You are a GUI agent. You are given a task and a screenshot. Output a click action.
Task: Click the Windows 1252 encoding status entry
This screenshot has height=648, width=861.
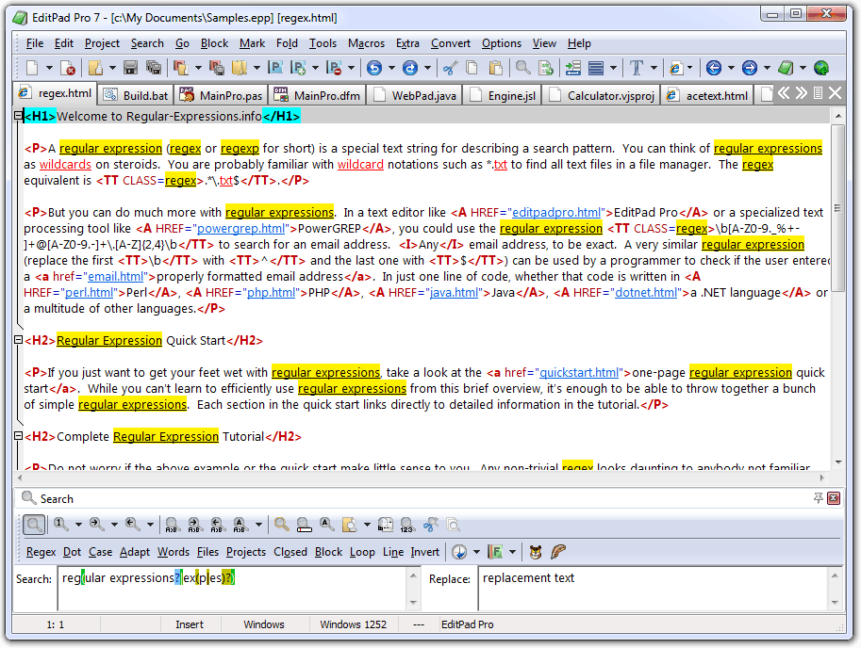pyautogui.click(x=353, y=624)
